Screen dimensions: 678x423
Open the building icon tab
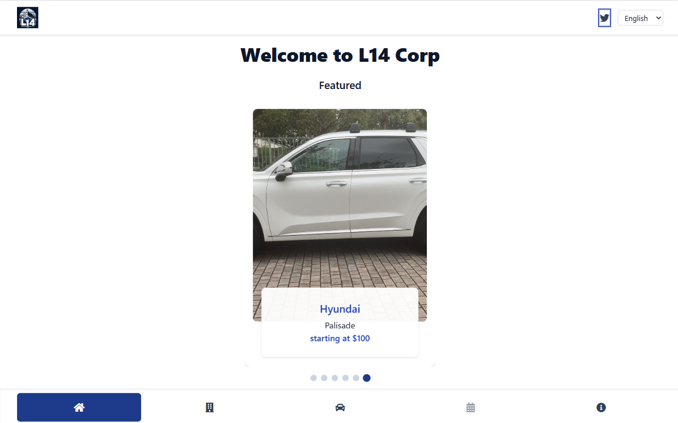pos(209,407)
